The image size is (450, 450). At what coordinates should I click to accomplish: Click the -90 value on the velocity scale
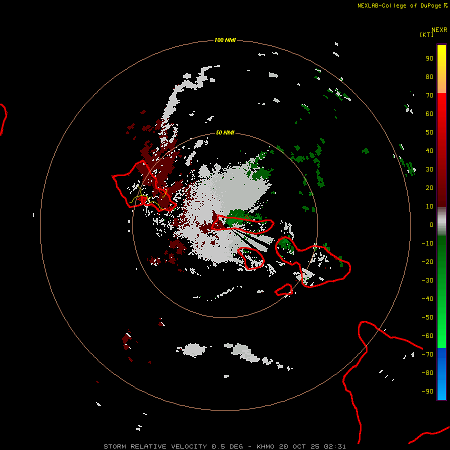tap(427, 391)
